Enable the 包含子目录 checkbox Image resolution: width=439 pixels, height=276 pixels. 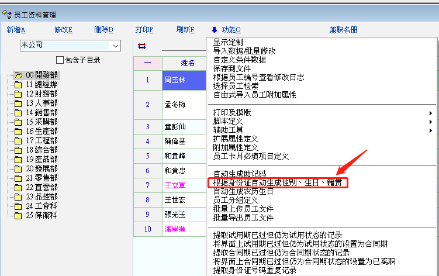coord(60,60)
